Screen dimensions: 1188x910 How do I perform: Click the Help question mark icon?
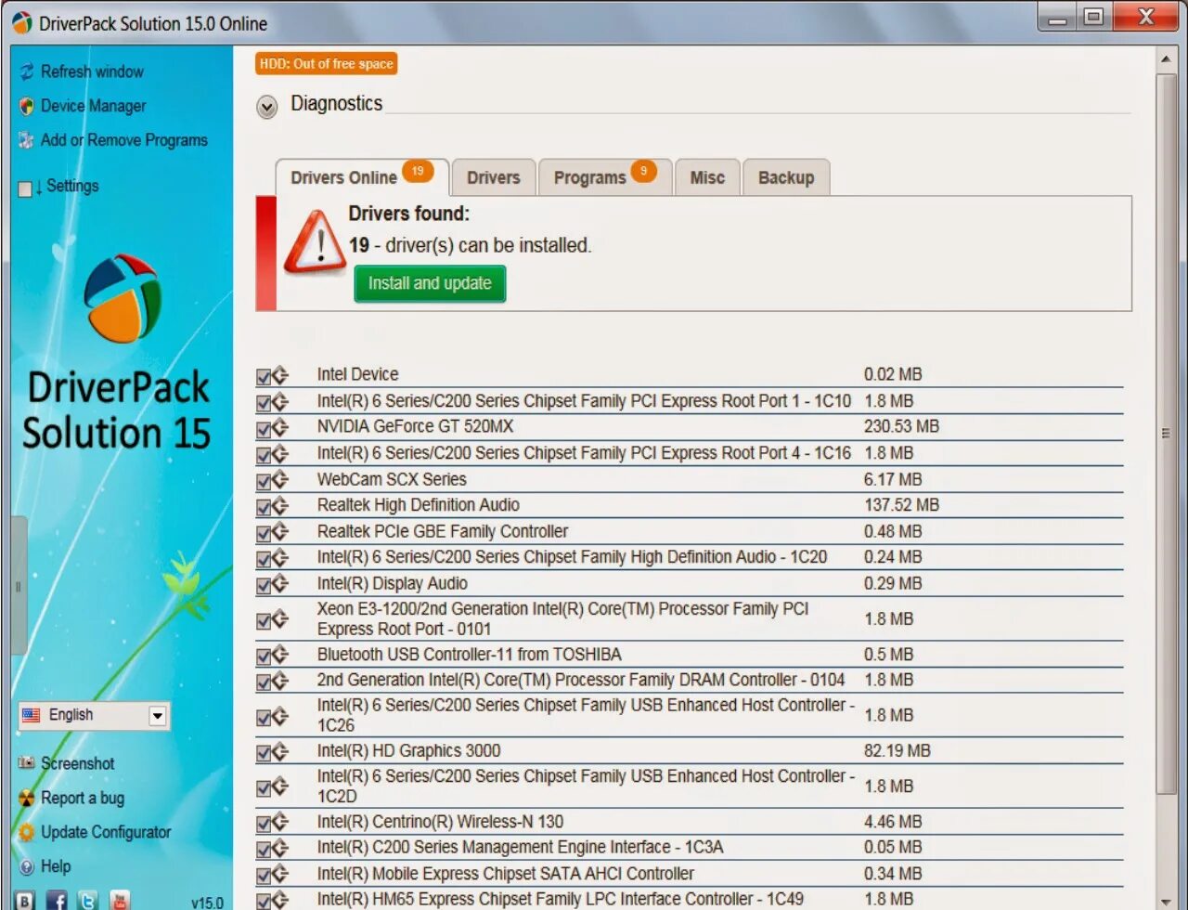pos(27,866)
